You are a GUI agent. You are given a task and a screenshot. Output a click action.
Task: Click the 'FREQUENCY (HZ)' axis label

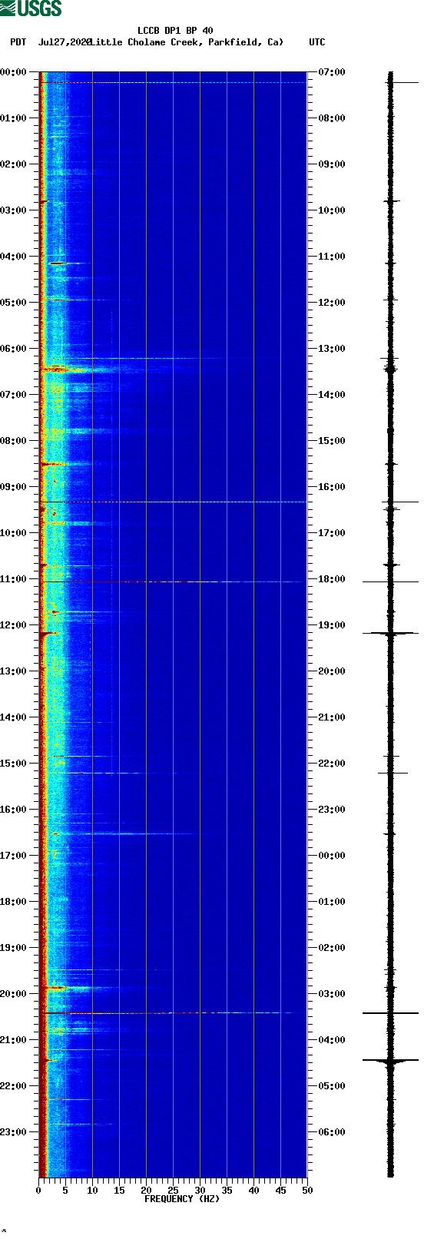click(x=182, y=1199)
